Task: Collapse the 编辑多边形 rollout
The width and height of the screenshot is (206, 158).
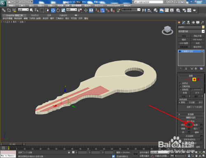Action: [x=191, y=117]
